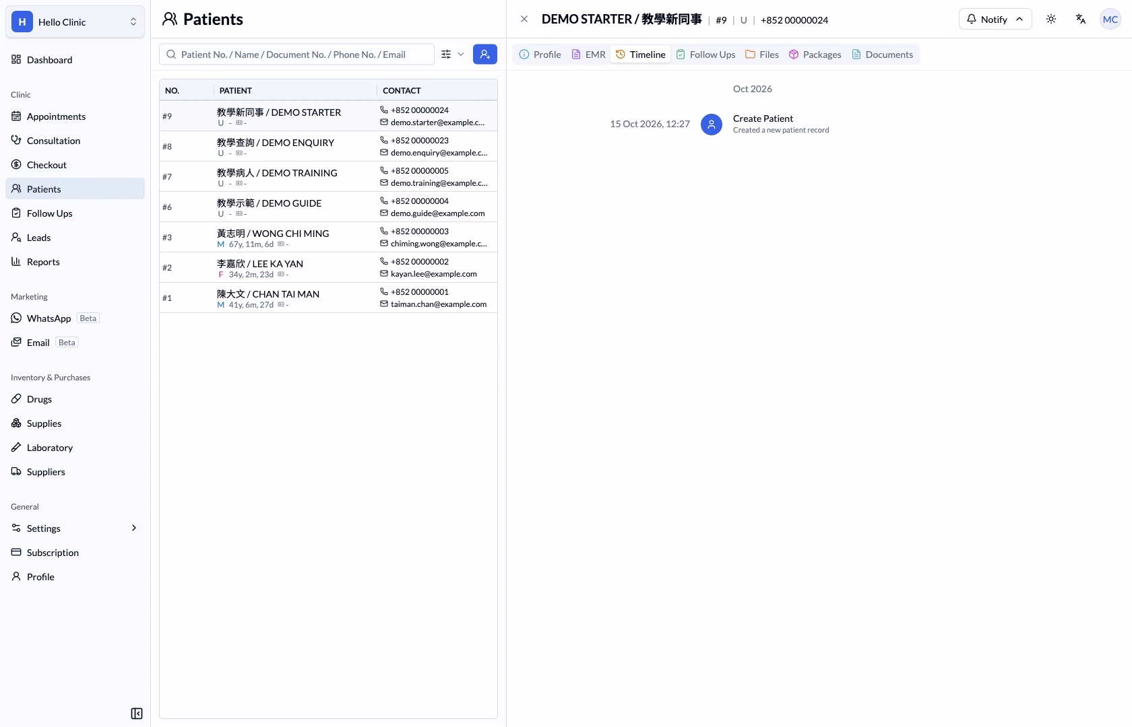Expand the Settings submenu chevron
The height and width of the screenshot is (727, 1132).
(133, 528)
